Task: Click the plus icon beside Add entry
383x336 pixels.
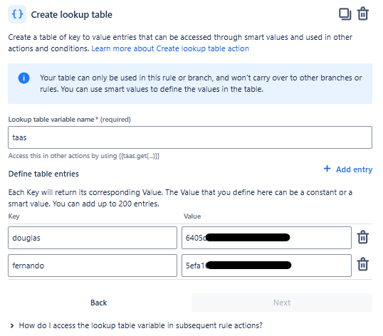Action: pyautogui.click(x=327, y=169)
